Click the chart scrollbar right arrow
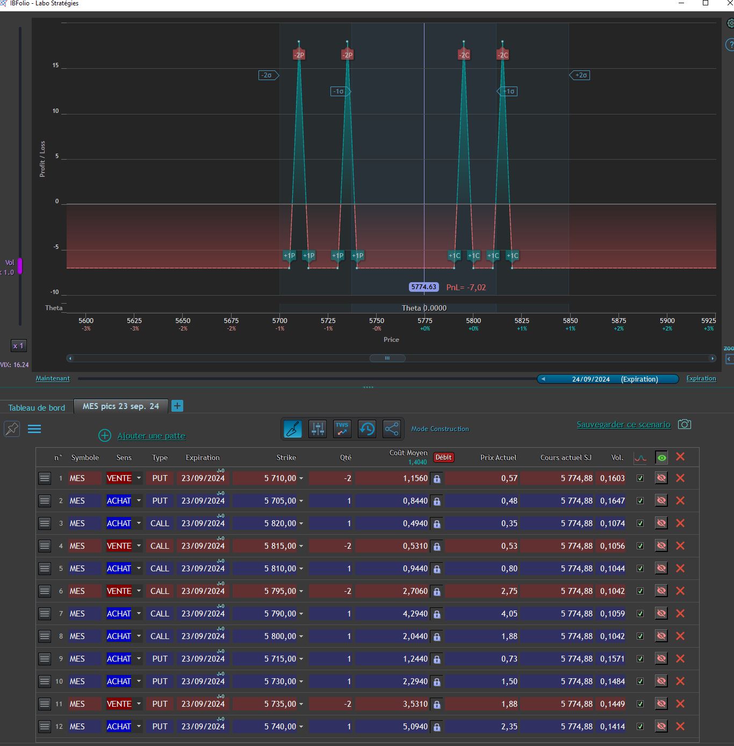Image resolution: width=734 pixels, height=746 pixels. tap(713, 358)
